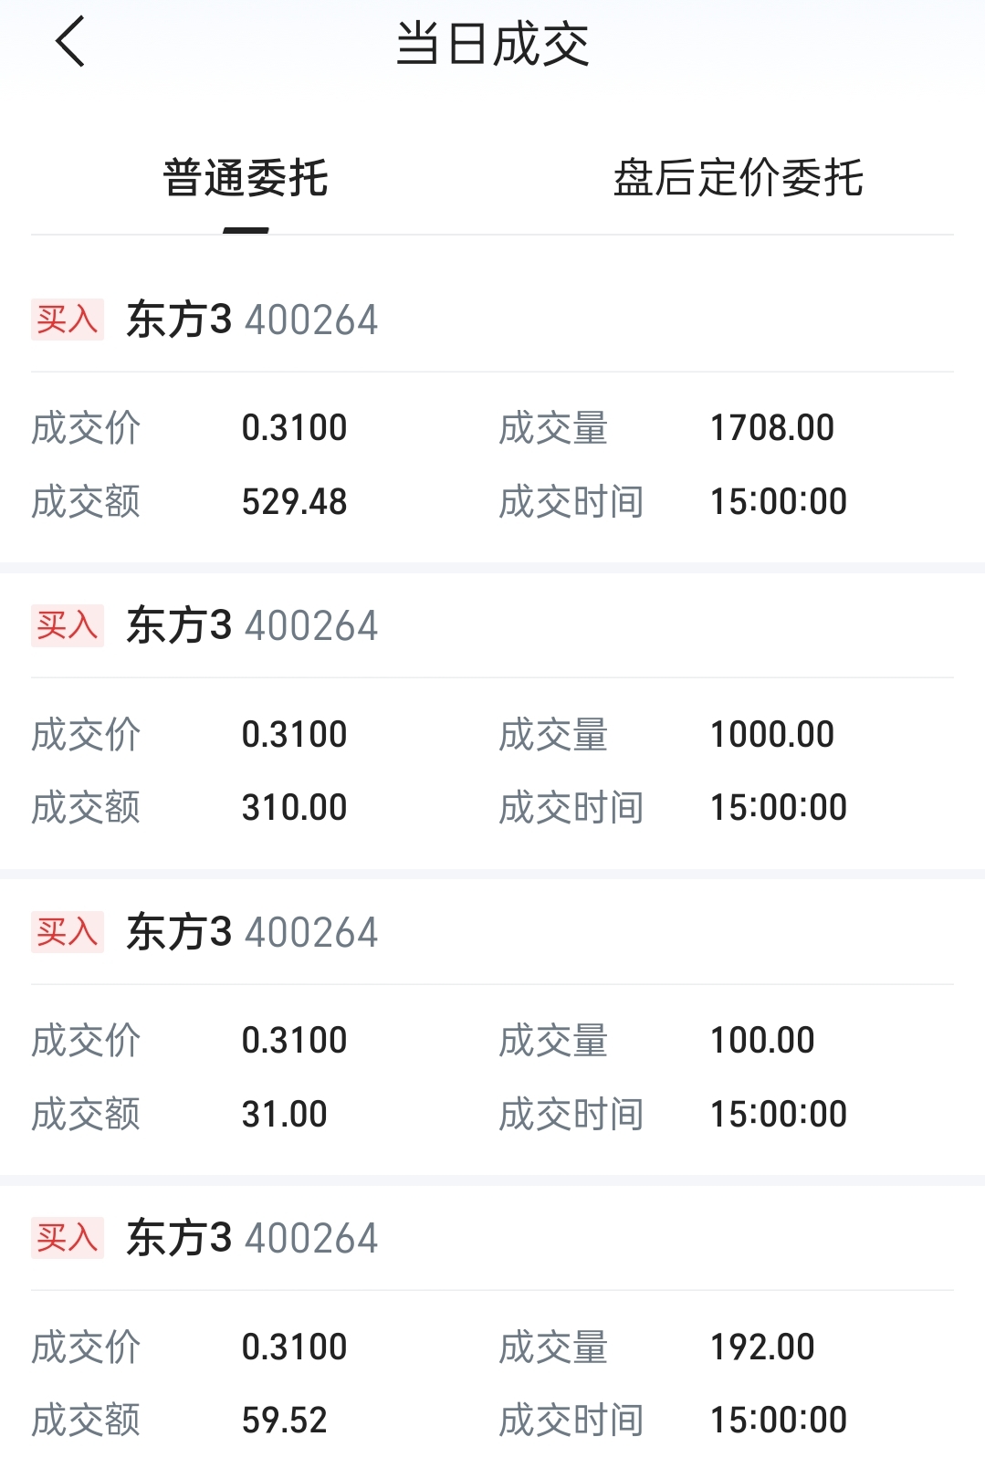Image resolution: width=985 pixels, height=1468 pixels.
Task: Select the 成交量 value 1000.00
Action: (x=771, y=734)
